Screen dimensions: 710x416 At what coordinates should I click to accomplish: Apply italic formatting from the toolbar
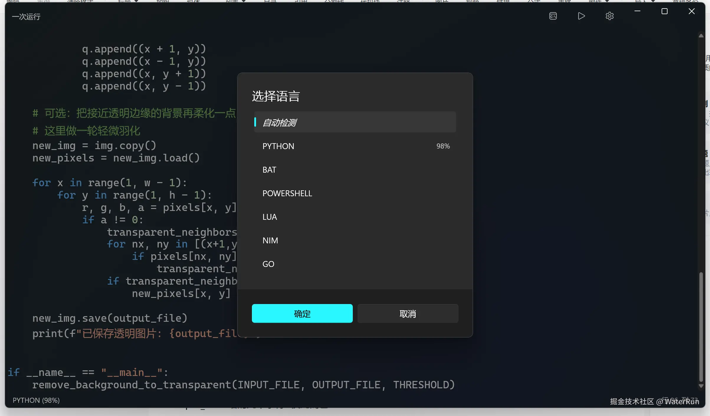tap(193, 1)
